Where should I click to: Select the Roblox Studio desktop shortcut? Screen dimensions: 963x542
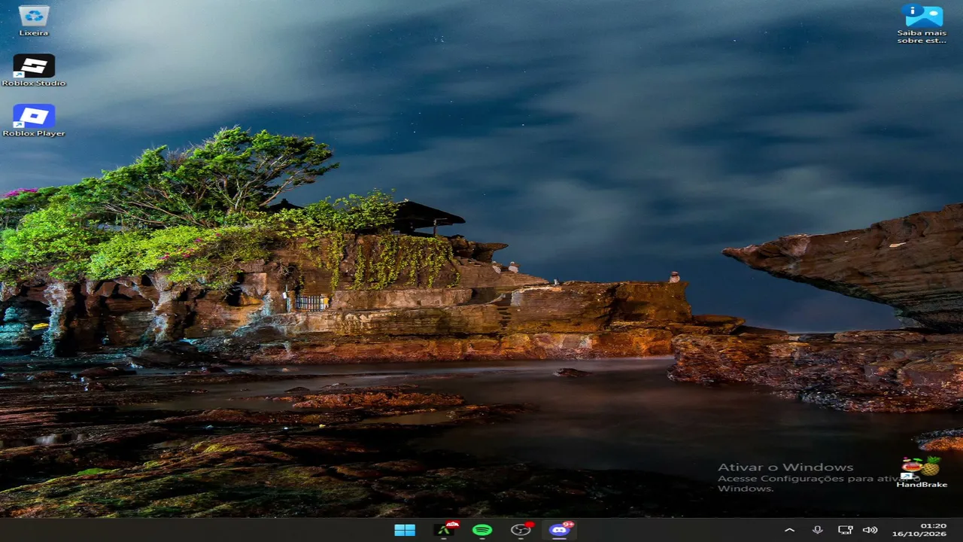pos(34,70)
